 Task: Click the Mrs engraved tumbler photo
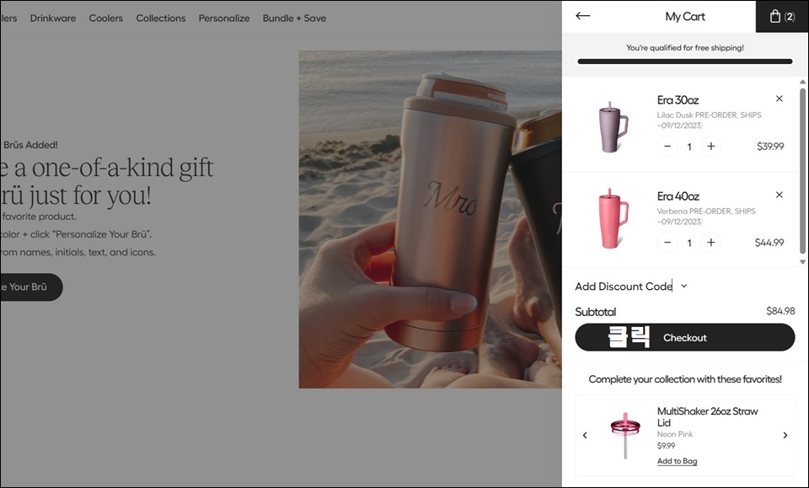click(x=430, y=219)
